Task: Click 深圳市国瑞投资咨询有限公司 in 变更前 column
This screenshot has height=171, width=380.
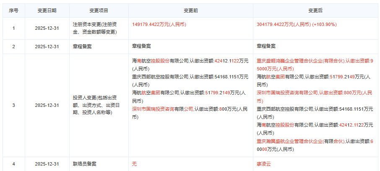Action: pyautogui.click(x=163, y=109)
